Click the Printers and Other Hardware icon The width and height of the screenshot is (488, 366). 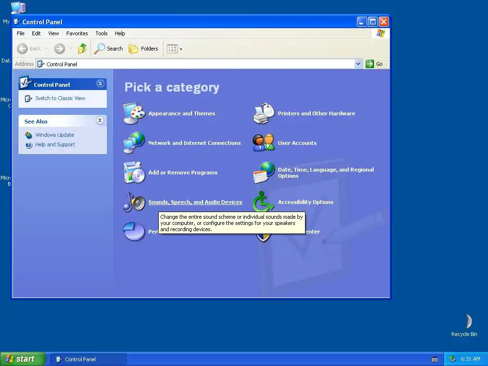pyautogui.click(x=264, y=113)
